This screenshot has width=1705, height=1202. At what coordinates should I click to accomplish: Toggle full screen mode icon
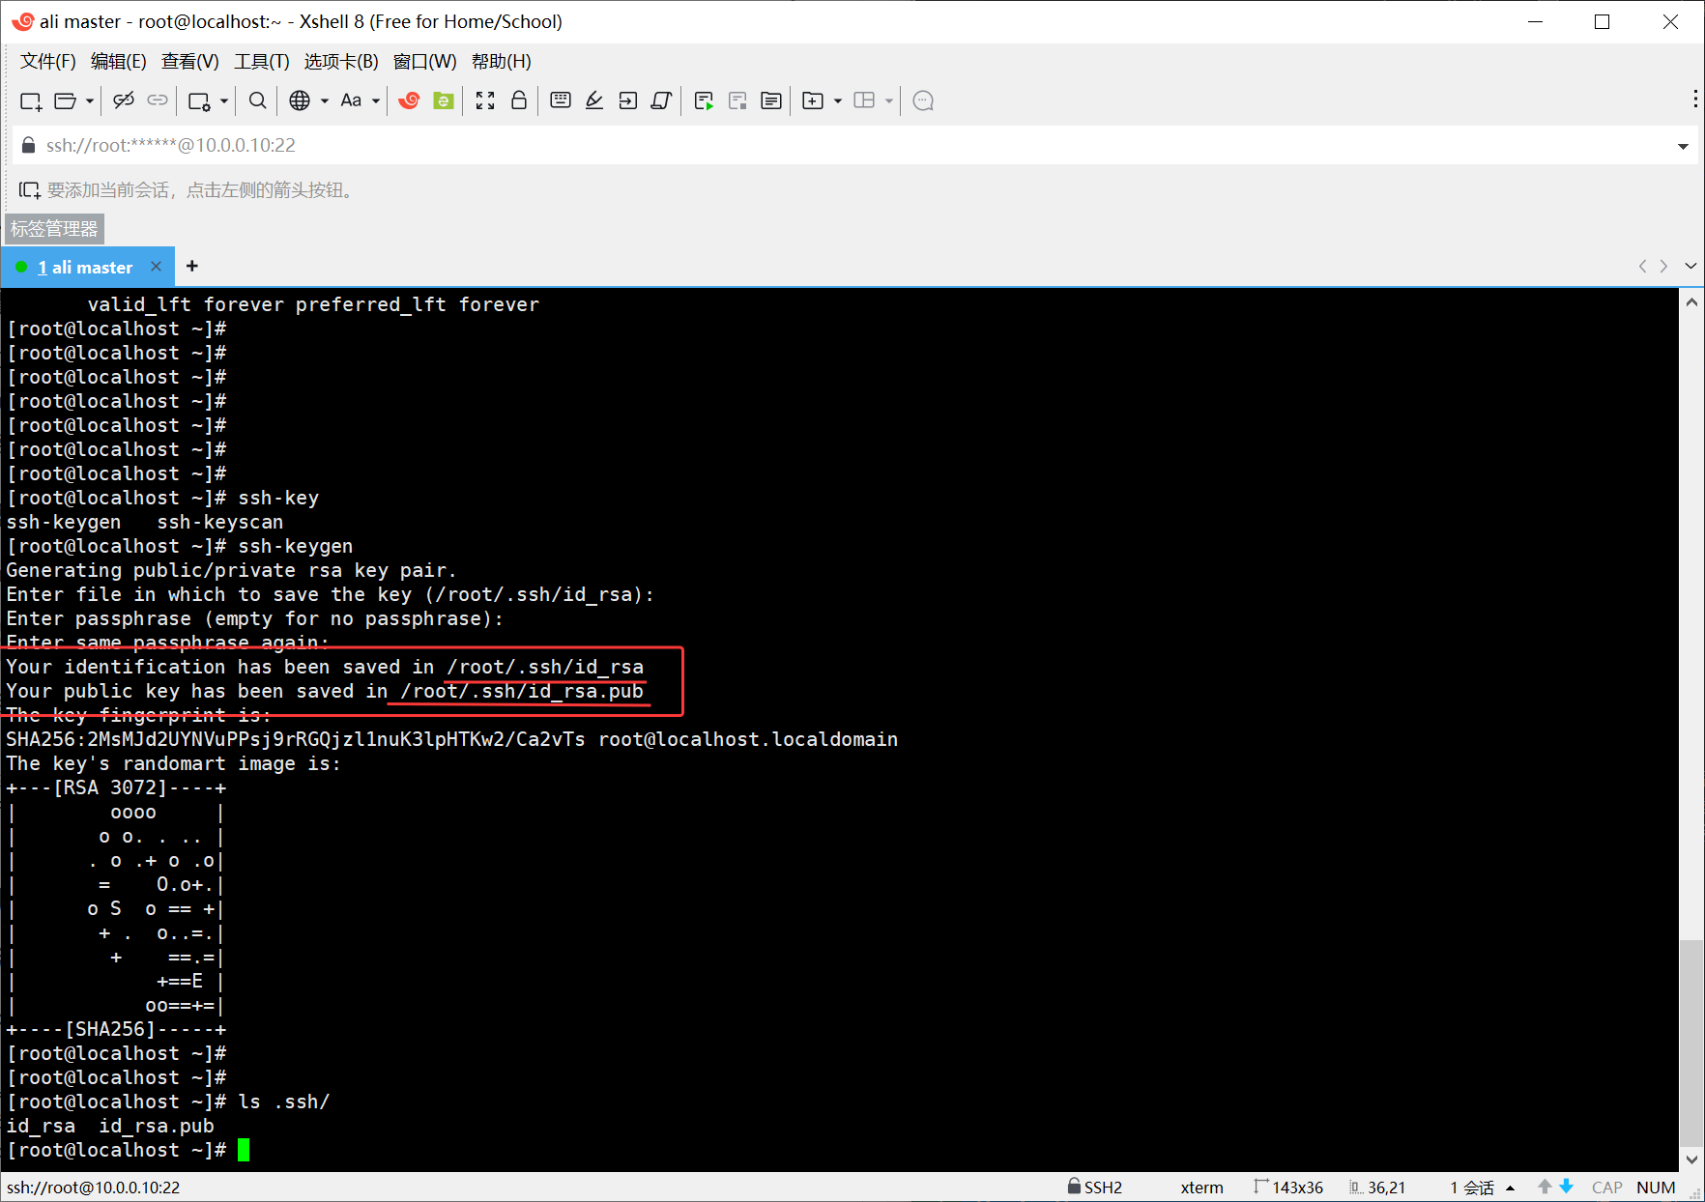(485, 100)
